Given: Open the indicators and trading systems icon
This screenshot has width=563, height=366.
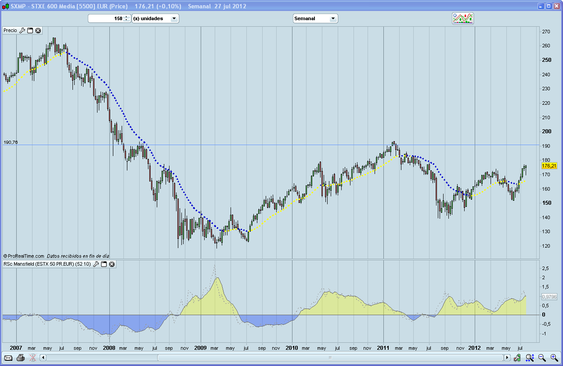Looking at the screenshot, I should 463,18.
